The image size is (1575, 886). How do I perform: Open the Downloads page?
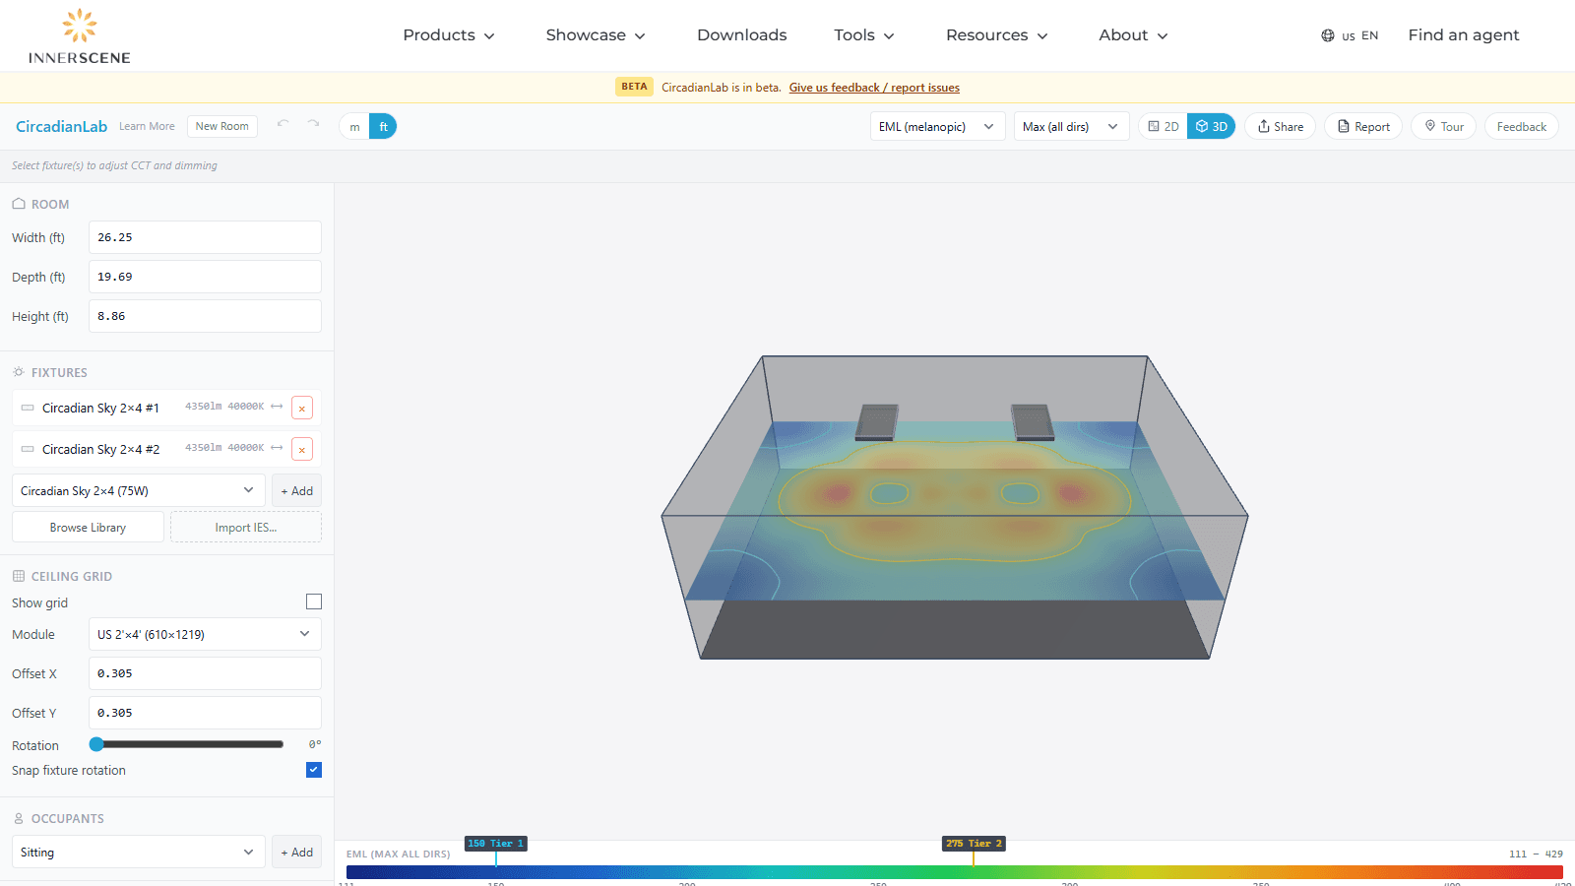click(x=742, y=35)
